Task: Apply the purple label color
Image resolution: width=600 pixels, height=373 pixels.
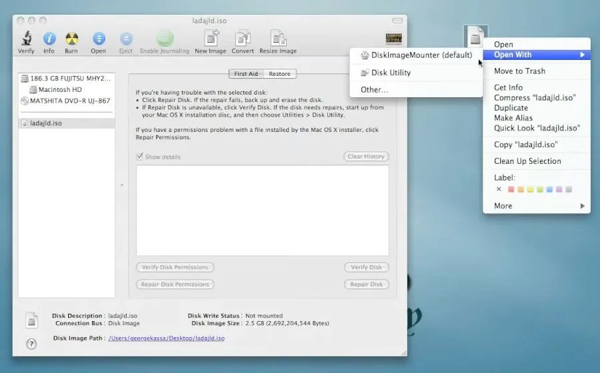Action: (x=559, y=190)
